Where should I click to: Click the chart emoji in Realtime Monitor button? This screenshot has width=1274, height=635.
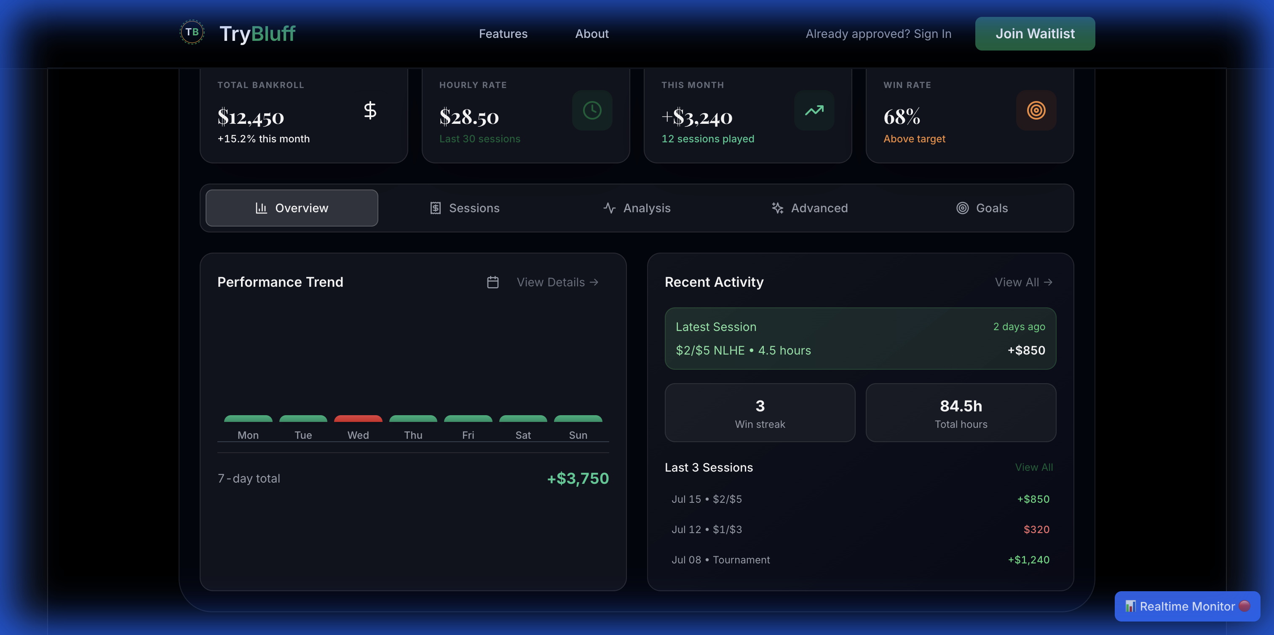1131,606
